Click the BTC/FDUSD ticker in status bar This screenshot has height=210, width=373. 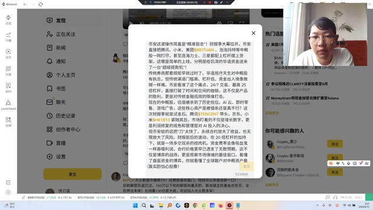click(101, 197)
